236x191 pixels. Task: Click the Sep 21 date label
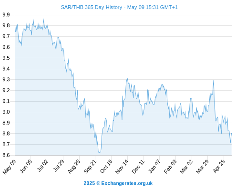[90, 167]
